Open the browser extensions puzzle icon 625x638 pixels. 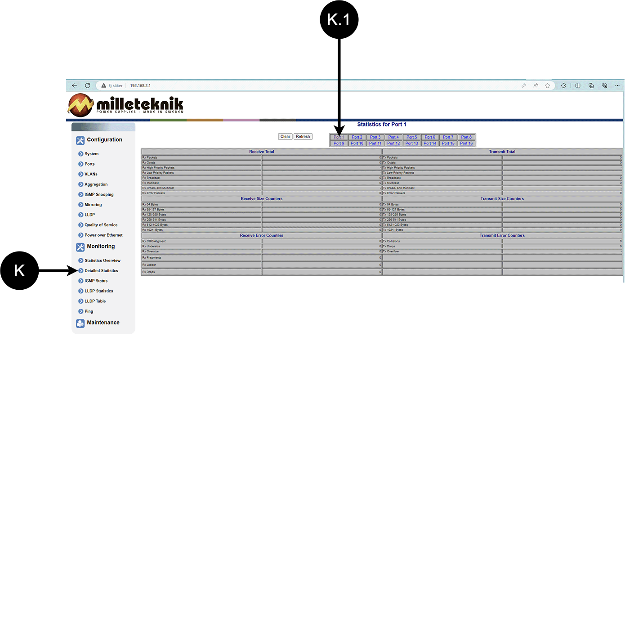click(x=563, y=85)
